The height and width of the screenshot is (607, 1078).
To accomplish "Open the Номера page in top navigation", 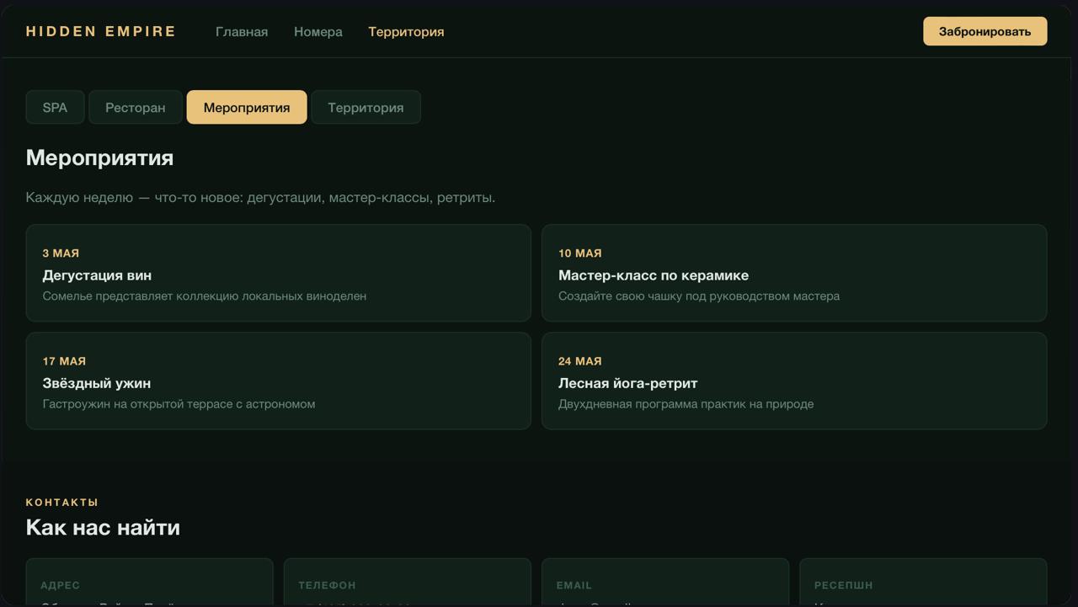I will 318,32.
